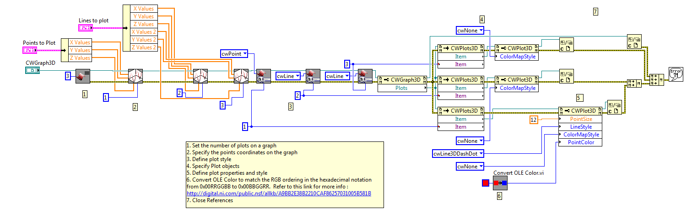This screenshot has width=692, height=214.
Task: Select ColorMapStyle on the middle CWPlot3D node
Action: (x=517, y=88)
